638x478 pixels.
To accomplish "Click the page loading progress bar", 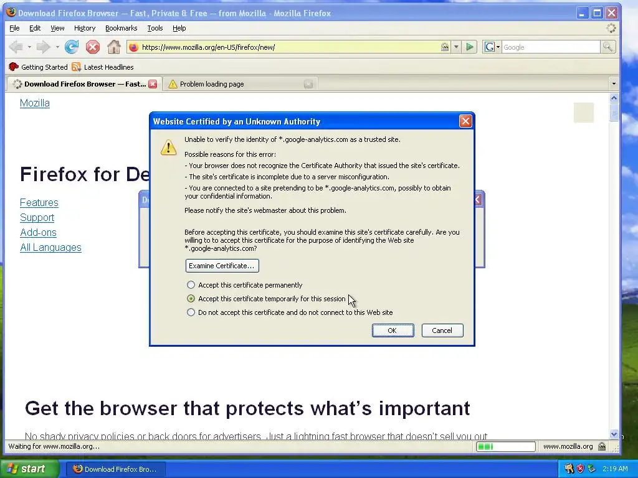I will tap(506, 447).
